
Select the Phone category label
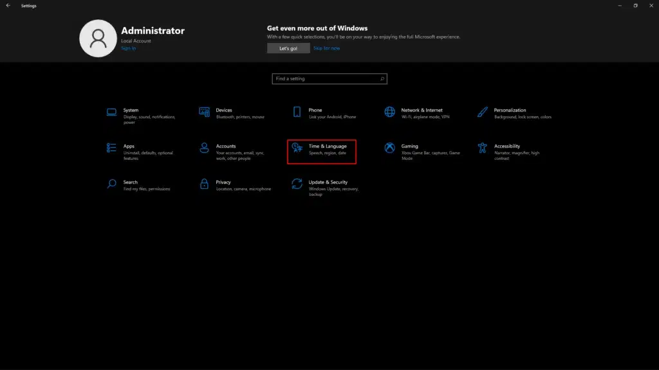pyautogui.click(x=315, y=110)
